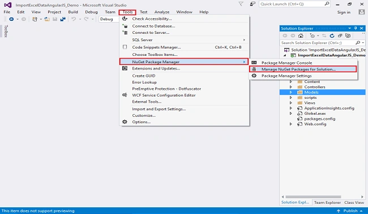Click Solution Explorer Home icon
This screenshot has width=368, height=214.
[x=301, y=36]
